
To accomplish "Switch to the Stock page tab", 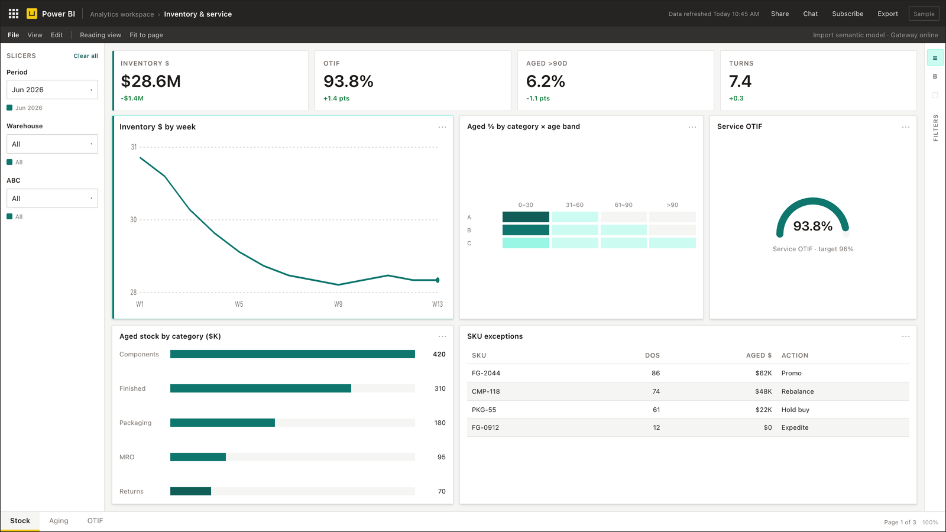I will pyautogui.click(x=20, y=521).
